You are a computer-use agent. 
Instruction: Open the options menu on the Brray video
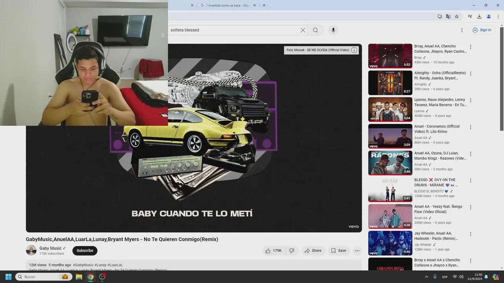[471, 47]
